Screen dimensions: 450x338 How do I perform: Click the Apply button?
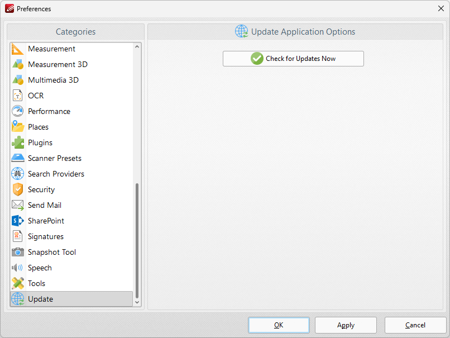point(346,325)
